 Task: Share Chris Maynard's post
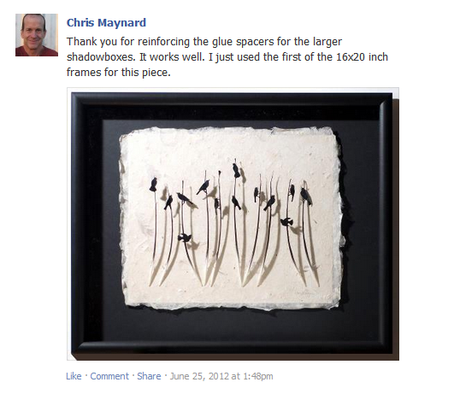pyautogui.click(x=149, y=376)
